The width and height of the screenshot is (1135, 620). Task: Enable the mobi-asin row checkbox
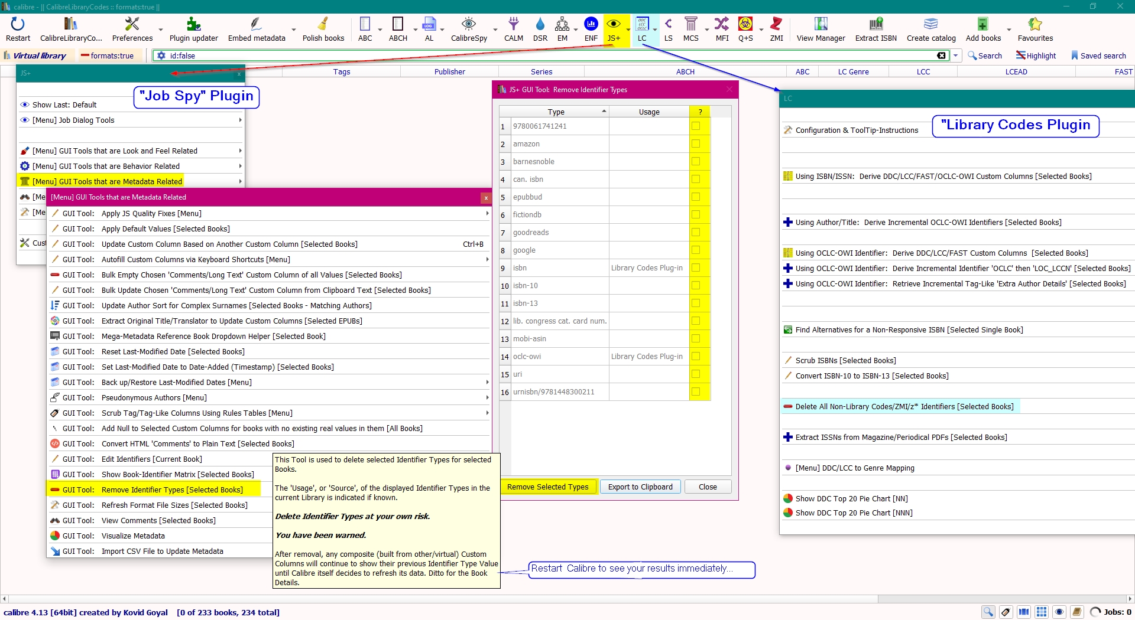click(x=696, y=339)
